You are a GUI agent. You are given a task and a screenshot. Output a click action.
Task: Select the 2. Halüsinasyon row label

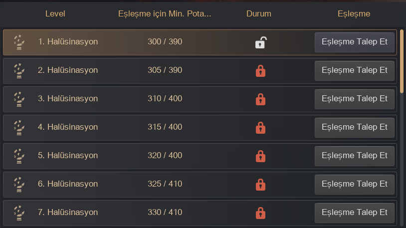[68, 70]
